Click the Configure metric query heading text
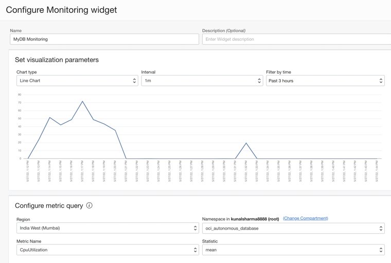The height and width of the screenshot is (263, 391). click(x=49, y=205)
